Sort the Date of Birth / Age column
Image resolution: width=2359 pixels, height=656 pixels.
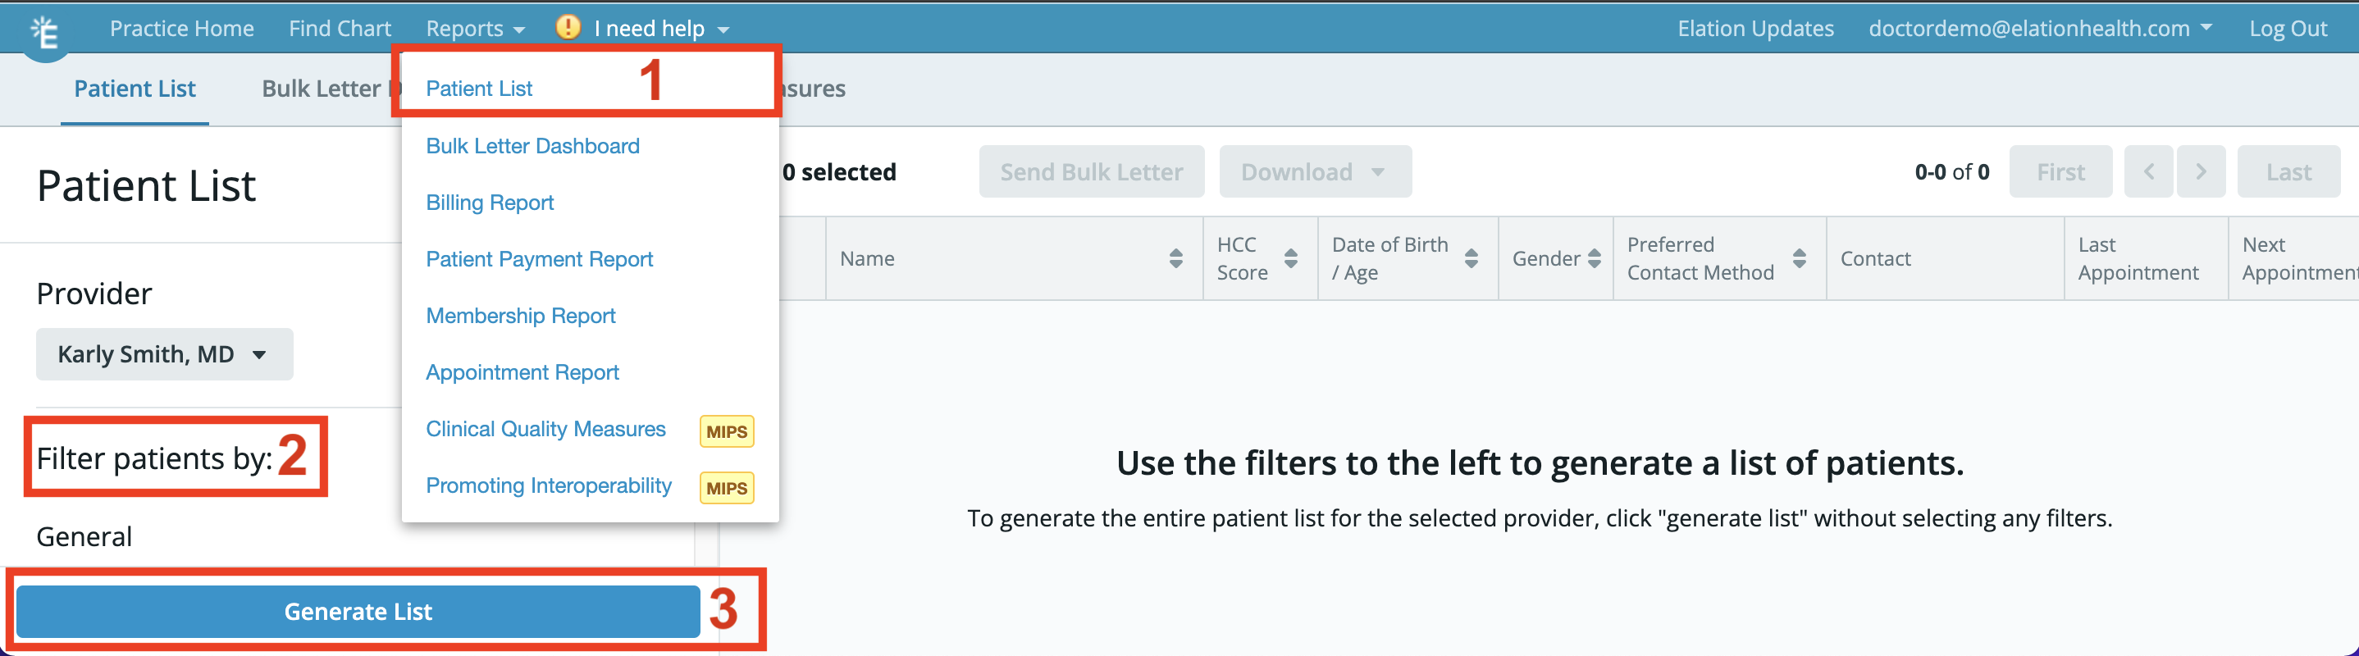pos(1472,258)
